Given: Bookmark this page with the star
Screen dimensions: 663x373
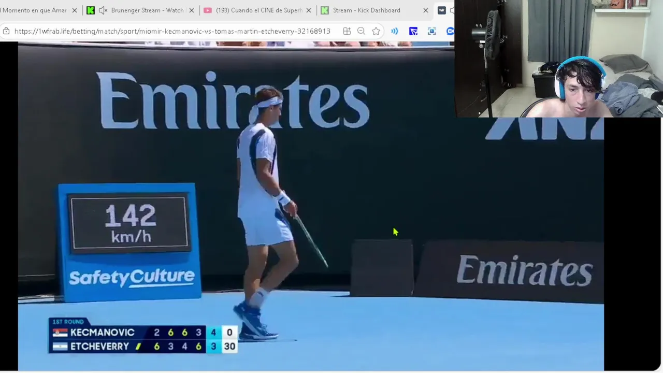Looking at the screenshot, I should (376, 32).
